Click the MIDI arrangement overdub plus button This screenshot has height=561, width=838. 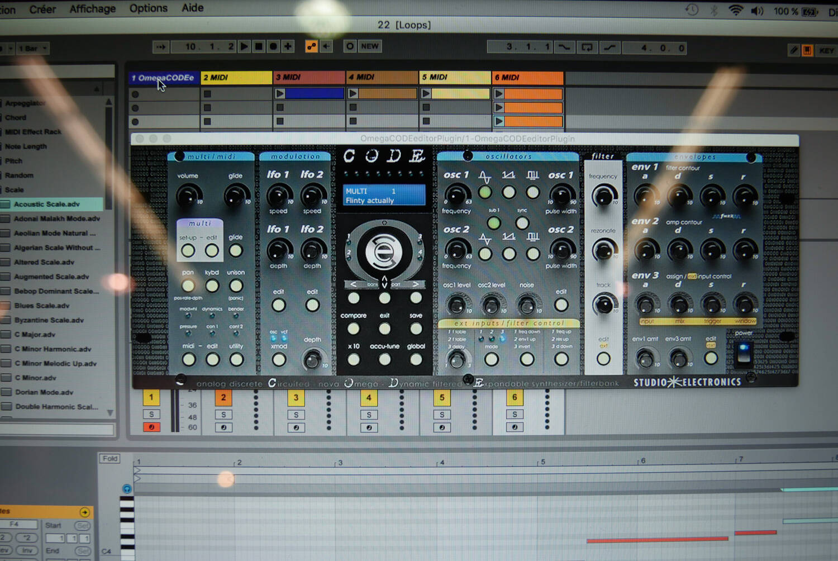288,46
